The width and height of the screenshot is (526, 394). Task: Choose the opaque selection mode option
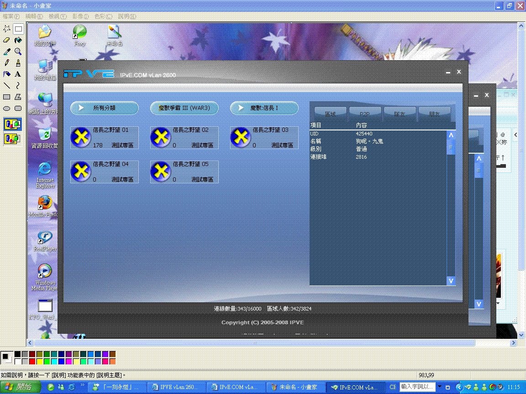pos(13,124)
